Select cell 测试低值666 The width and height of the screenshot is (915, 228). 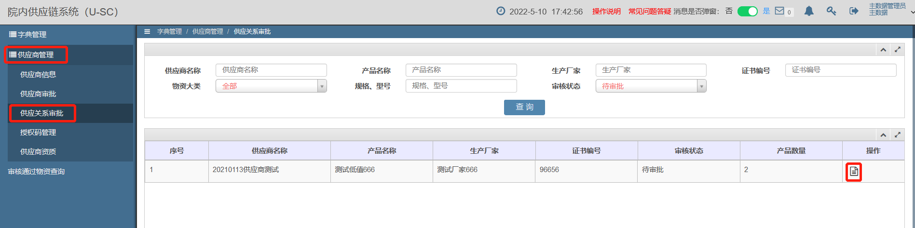click(382, 171)
